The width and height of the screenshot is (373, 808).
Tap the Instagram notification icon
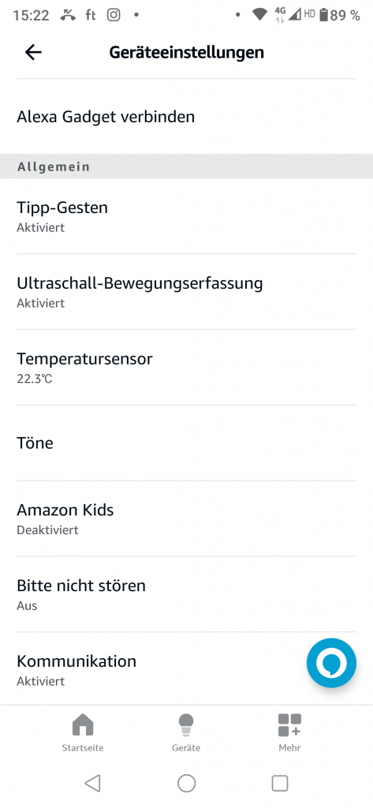click(x=114, y=15)
